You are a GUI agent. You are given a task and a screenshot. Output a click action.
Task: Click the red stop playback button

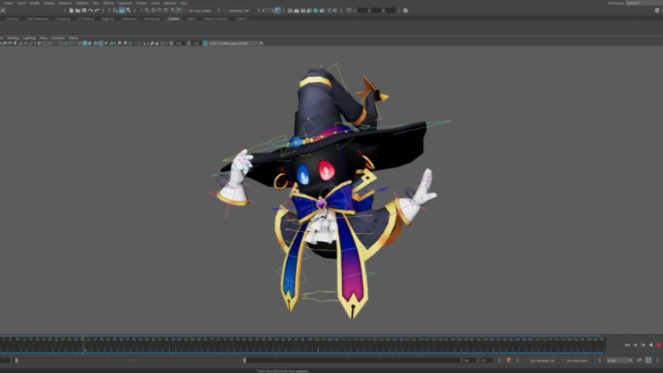pyautogui.click(x=658, y=345)
